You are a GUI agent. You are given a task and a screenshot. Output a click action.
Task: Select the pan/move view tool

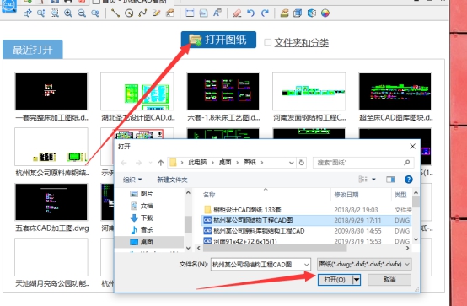[28, 13]
